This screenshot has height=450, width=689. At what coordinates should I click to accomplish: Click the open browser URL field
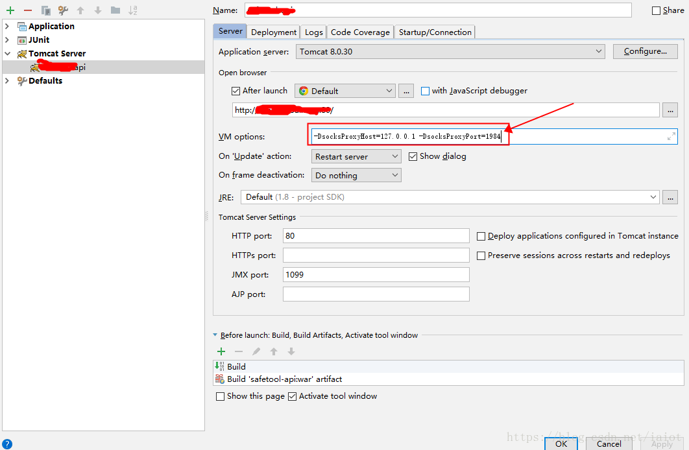[x=446, y=110]
